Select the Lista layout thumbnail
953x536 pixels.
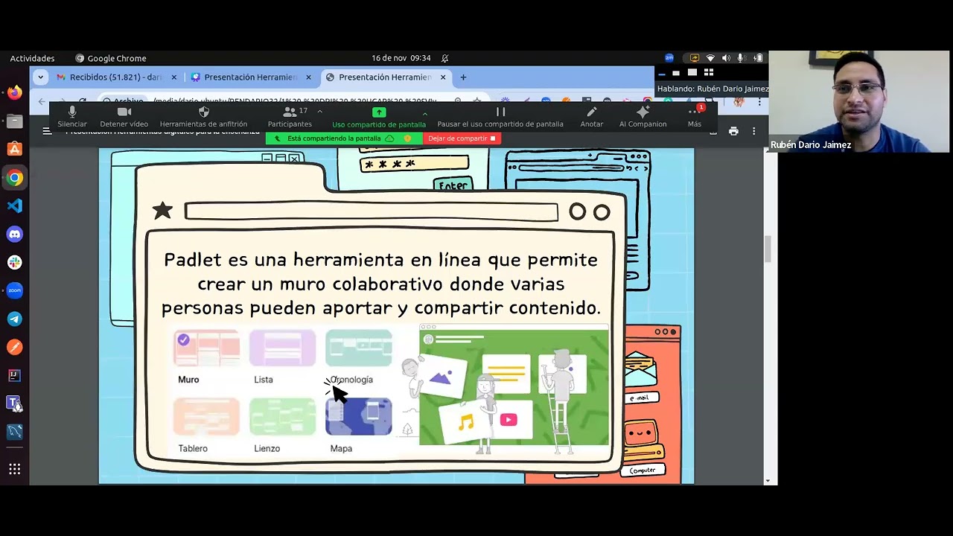pyautogui.click(x=282, y=348)
